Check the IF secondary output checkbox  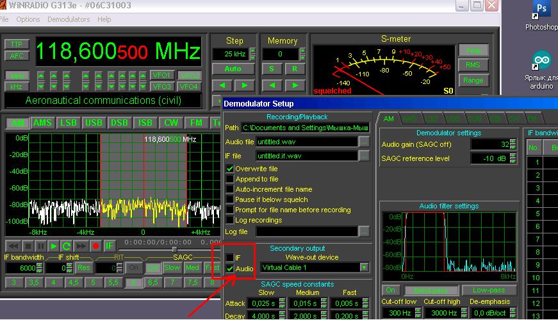[x=230, y=258]
